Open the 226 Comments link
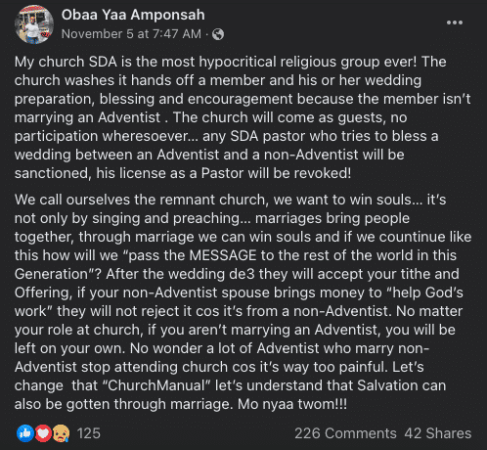Image resolution: width=487 pixels, height=450 pixels. [x=345, y=433]
